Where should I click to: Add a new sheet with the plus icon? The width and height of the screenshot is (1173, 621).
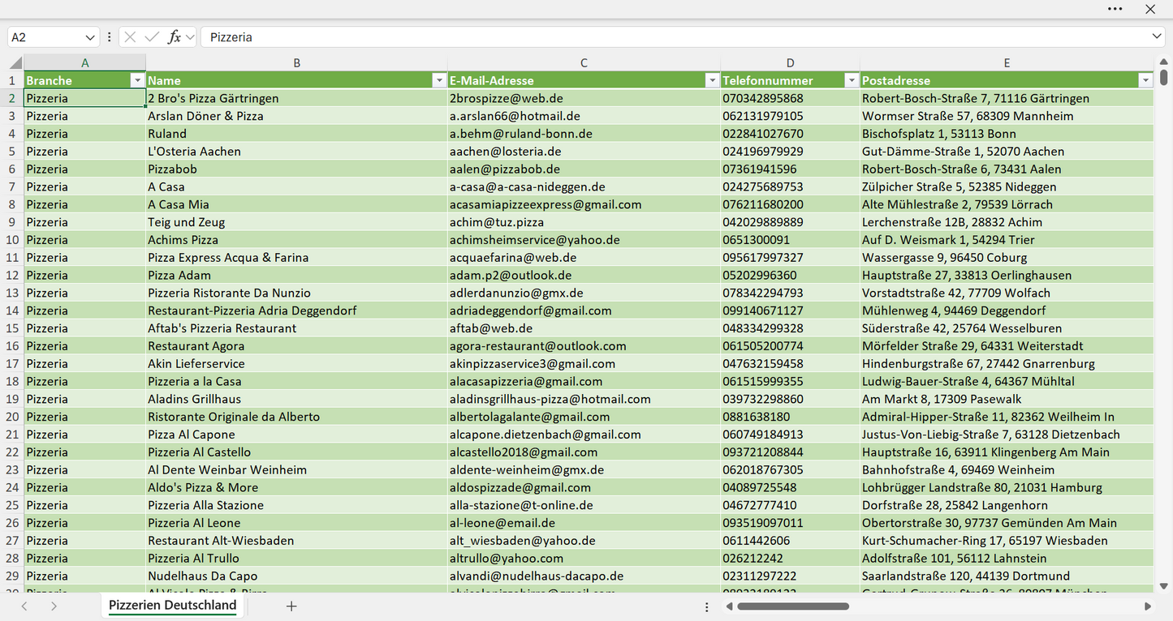pyautogui.click(x=291, y=606)
